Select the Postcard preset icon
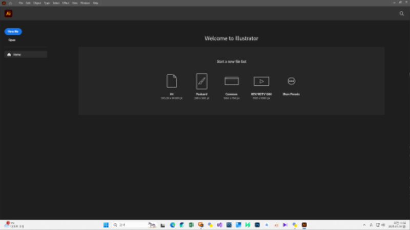The width and height of the screenshot is (410, 230). [x=201, y=81]
